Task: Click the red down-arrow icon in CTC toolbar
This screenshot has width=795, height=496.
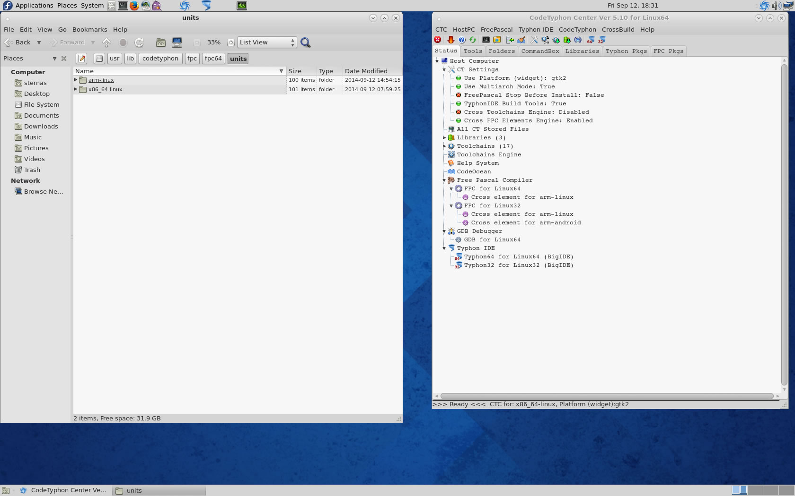Action: [450, 40]
